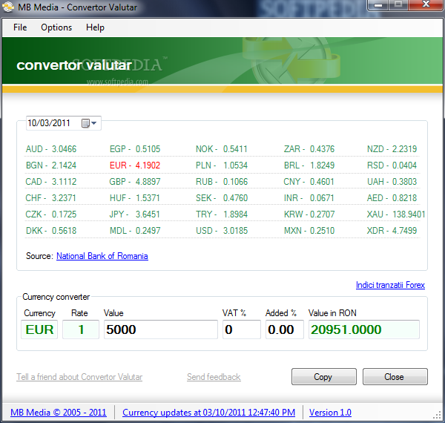The image size is (445, 423).
Task: Select the SEK - 0.4760 rate
Action: (222, 198)
